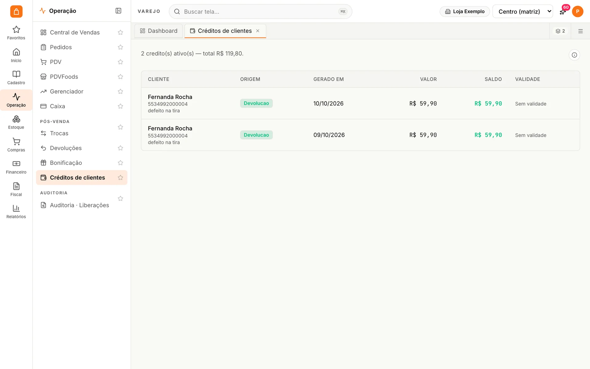Click the orange shopping bag logo
This screenshot has height=369, width=590.
tap(16, 11)
